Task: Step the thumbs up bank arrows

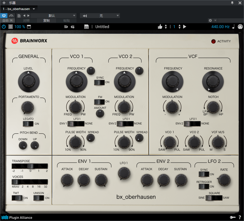Action: pyautogui.click(x=166, y=27)
